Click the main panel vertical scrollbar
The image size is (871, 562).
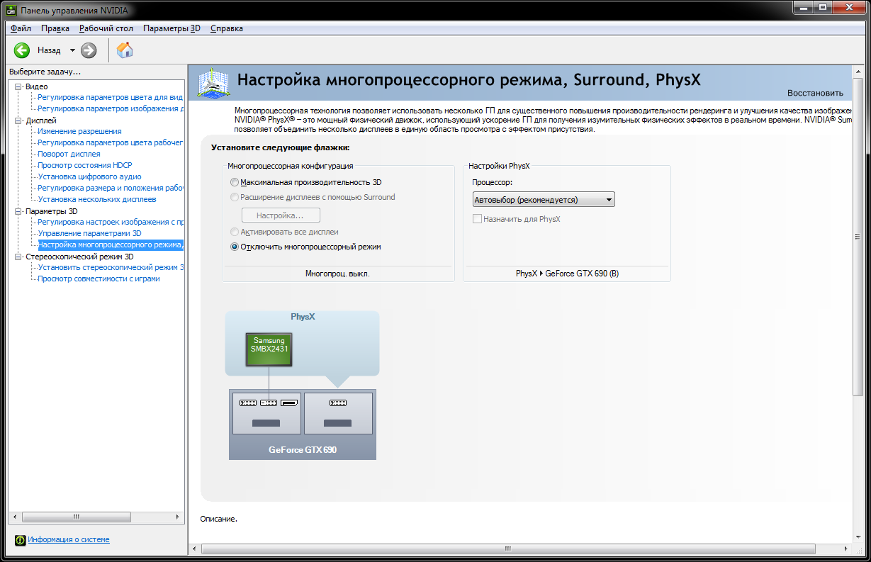[x=859, y=237]
